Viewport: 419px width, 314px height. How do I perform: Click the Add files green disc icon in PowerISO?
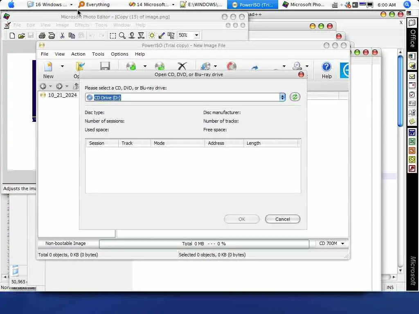131,66
